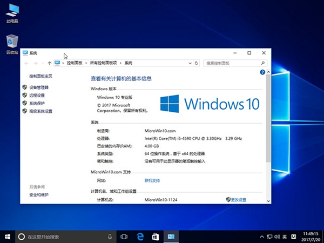324x243 pixels.
Task: Click the System protection shield link
Action: pyautogui.click(x=37, y=103)
